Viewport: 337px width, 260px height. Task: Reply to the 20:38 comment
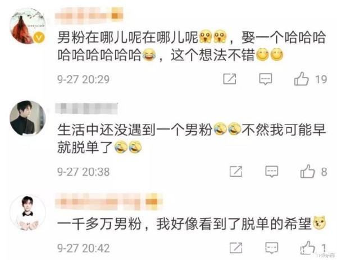[x=272, y=172]
